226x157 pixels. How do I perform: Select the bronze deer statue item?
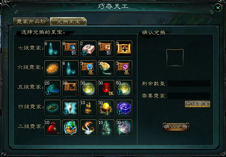88,108
